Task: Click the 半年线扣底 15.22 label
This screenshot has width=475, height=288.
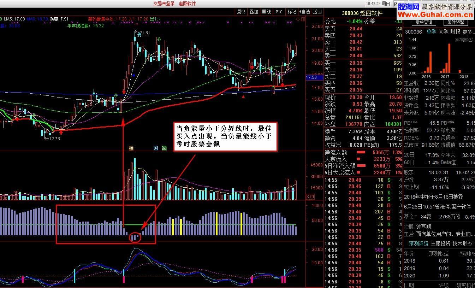Action: coord(86,26)
